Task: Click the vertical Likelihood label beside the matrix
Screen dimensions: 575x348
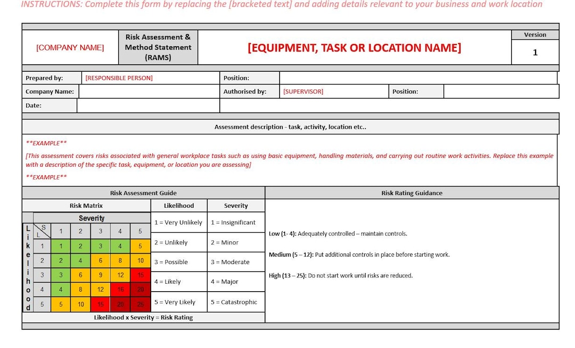Action: tap(28, 267)
